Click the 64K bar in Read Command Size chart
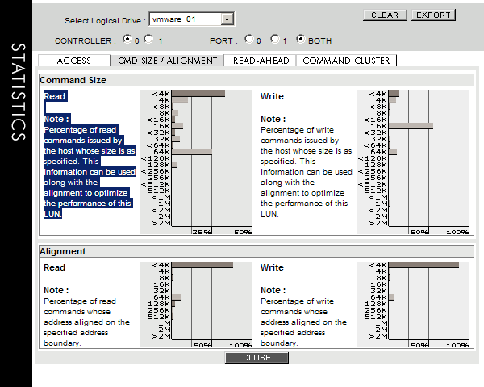 [191, 151]
